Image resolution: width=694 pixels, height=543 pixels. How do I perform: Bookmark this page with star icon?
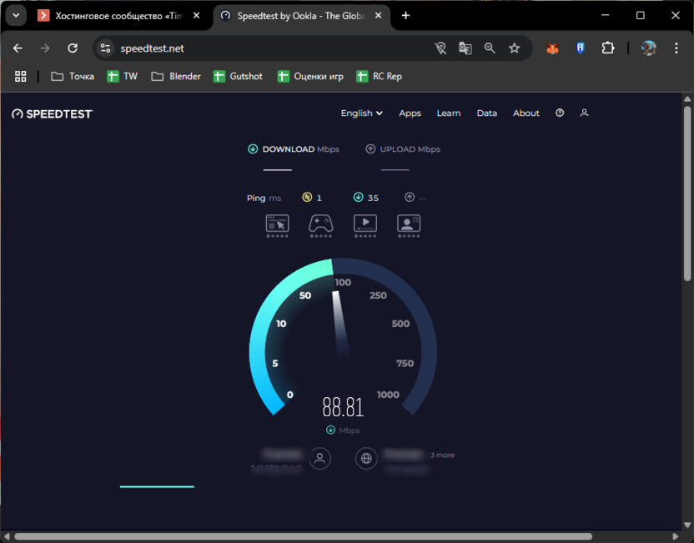515,48
